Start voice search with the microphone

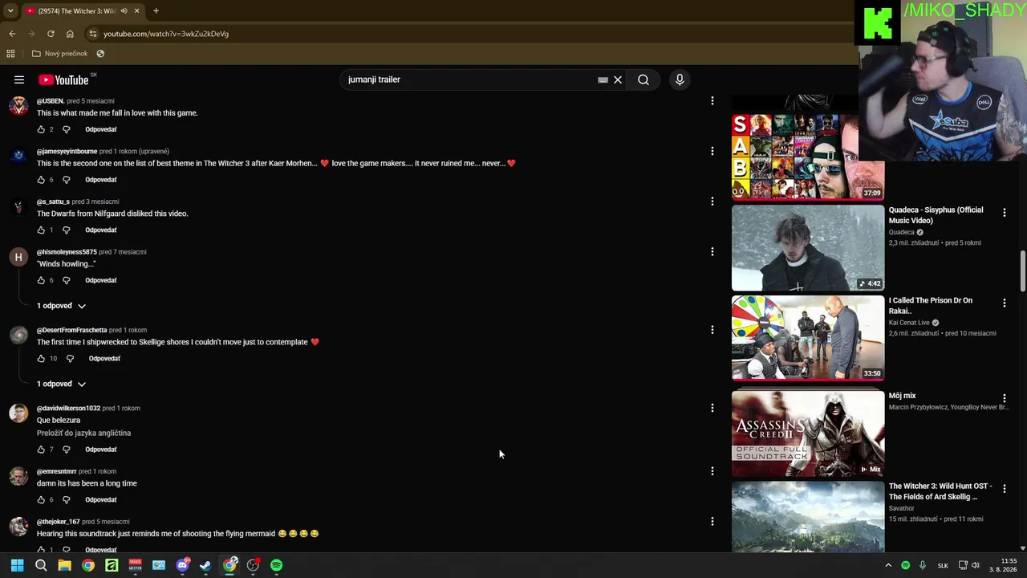pyautogui.click(x=680, y=79)
